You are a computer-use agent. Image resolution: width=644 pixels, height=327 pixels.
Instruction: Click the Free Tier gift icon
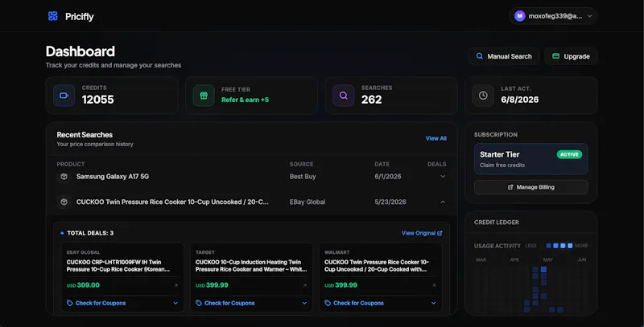[204, 96]
